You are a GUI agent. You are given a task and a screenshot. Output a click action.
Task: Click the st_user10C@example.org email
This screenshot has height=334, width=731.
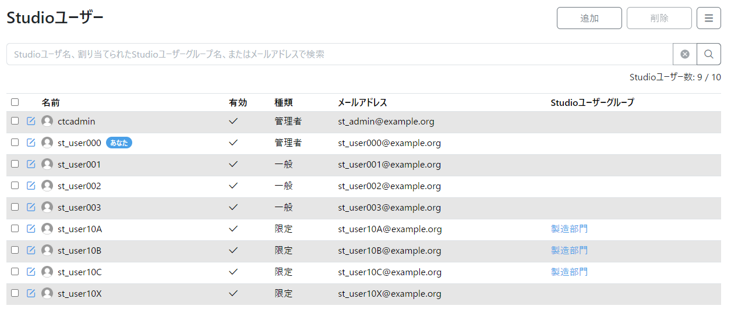[x=390, y=272]
